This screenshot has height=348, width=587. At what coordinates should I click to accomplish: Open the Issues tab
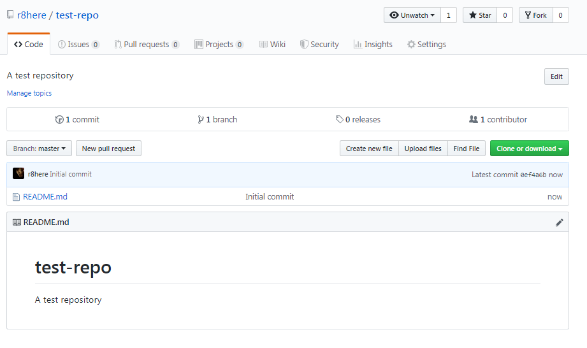click(x=78, y=45)
